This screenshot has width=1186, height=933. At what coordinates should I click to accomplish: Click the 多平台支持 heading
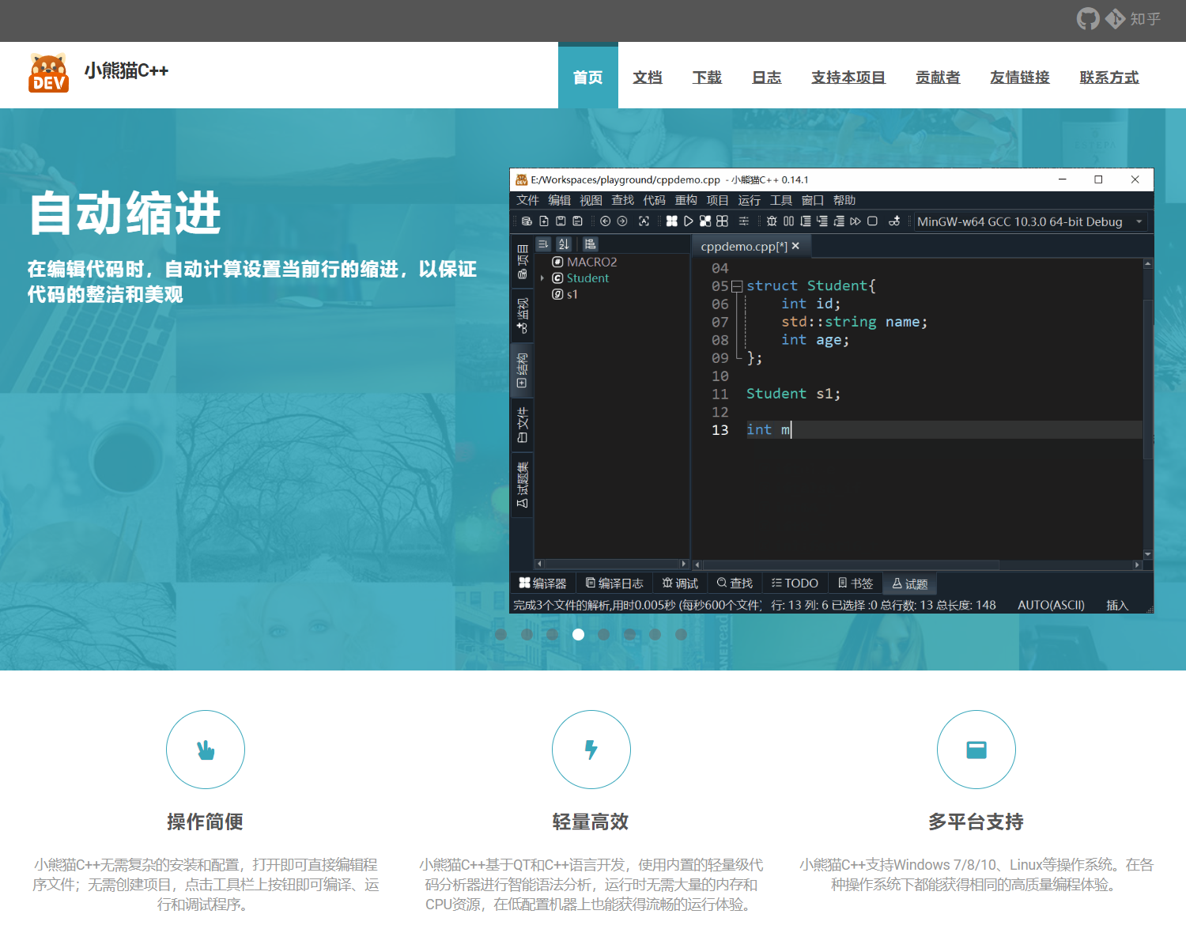click(x=976, y=822)
